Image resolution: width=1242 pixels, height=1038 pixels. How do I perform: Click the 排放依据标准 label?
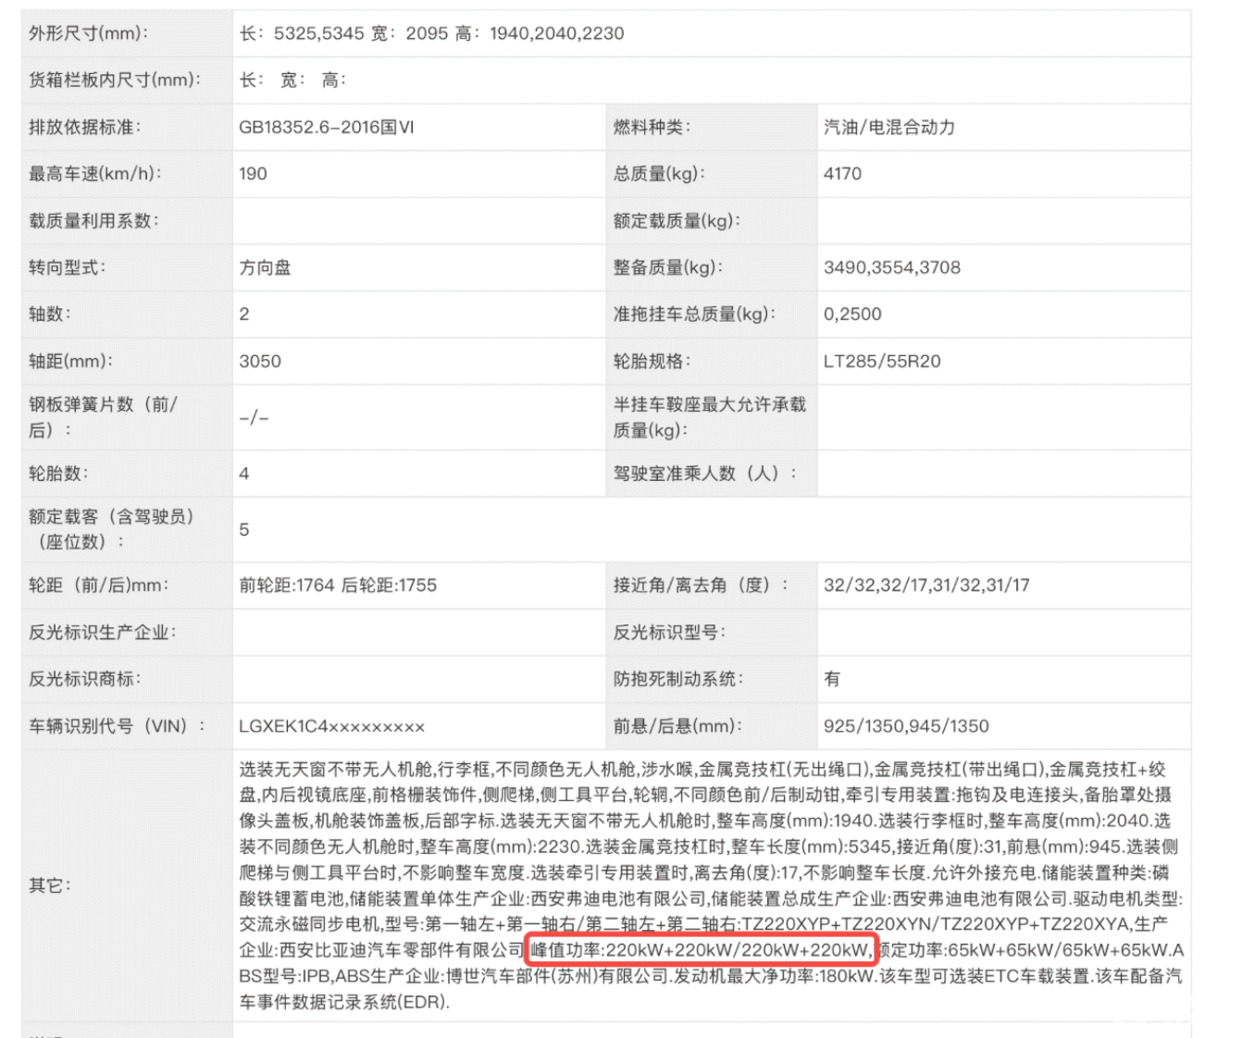coord(85,127)
